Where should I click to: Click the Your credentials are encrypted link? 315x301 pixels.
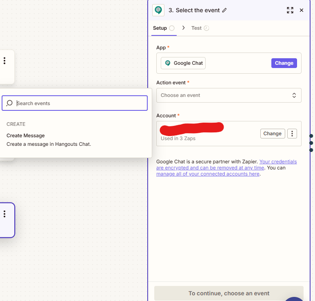278,162
